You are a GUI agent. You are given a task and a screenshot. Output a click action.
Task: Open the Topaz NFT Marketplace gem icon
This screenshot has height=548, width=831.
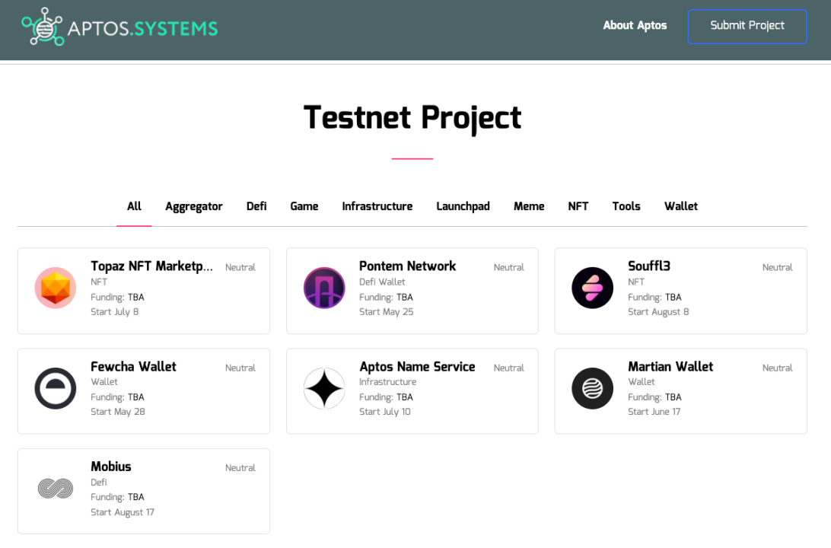[56, 288]
